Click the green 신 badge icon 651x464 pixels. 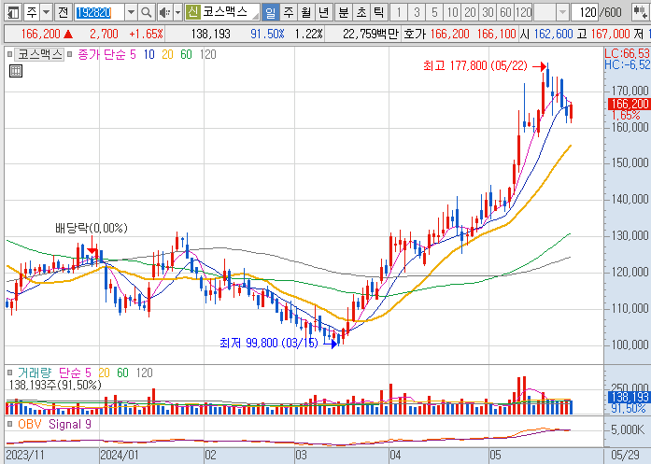(192, 12)
